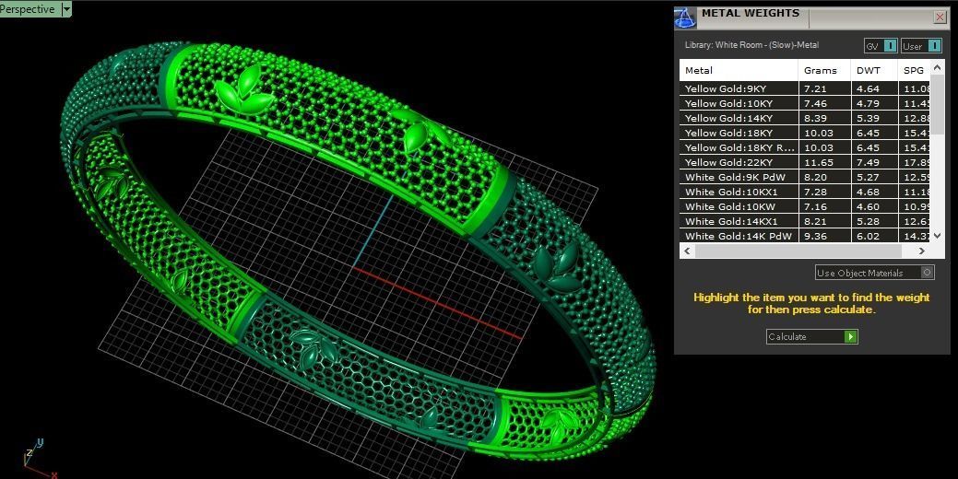Viewport: 958px width, 479px height.
Task: Select the Yellow Gold:9KY row
Action: (x=805, y=88)
